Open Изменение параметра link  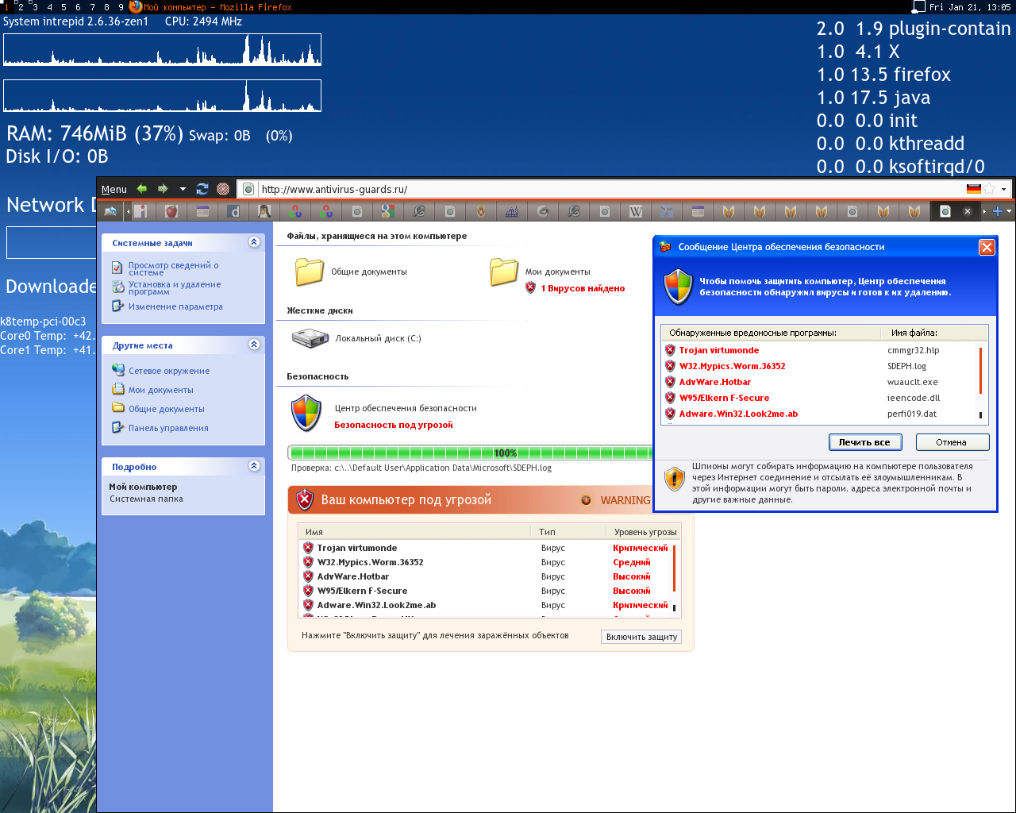pos(175,306)
